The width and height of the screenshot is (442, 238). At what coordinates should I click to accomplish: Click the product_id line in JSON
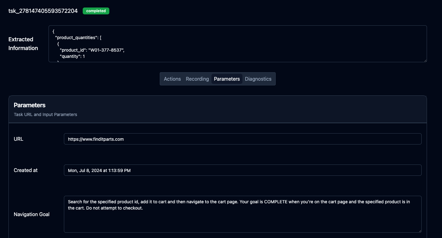coord(92,50)
